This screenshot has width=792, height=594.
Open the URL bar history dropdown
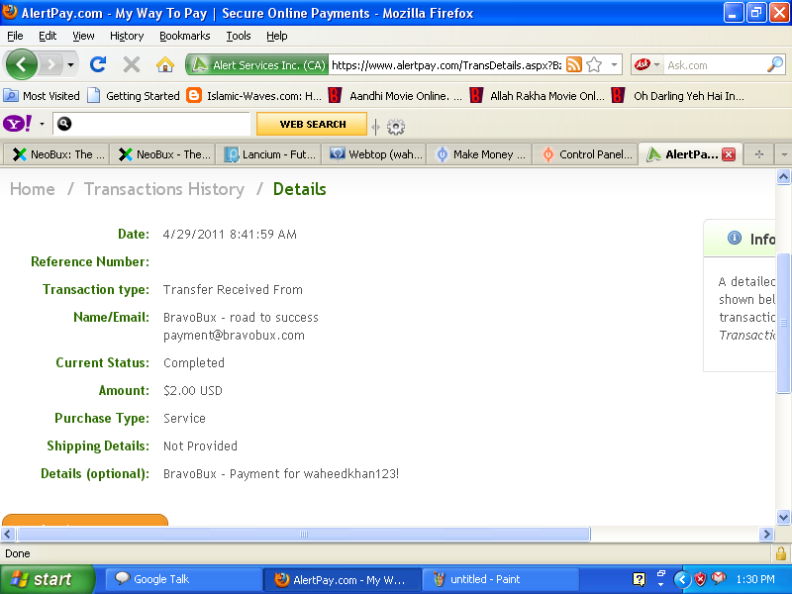coord(614,64)
